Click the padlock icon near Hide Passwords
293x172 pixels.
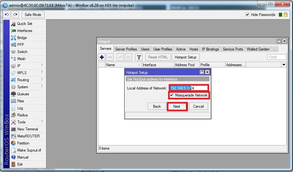[x=286, y=15]
